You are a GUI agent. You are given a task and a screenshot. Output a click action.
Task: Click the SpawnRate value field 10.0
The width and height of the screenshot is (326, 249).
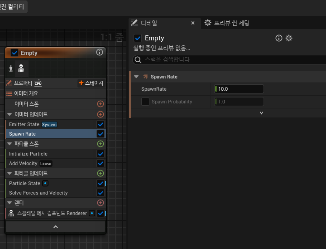tap(239, 89)
